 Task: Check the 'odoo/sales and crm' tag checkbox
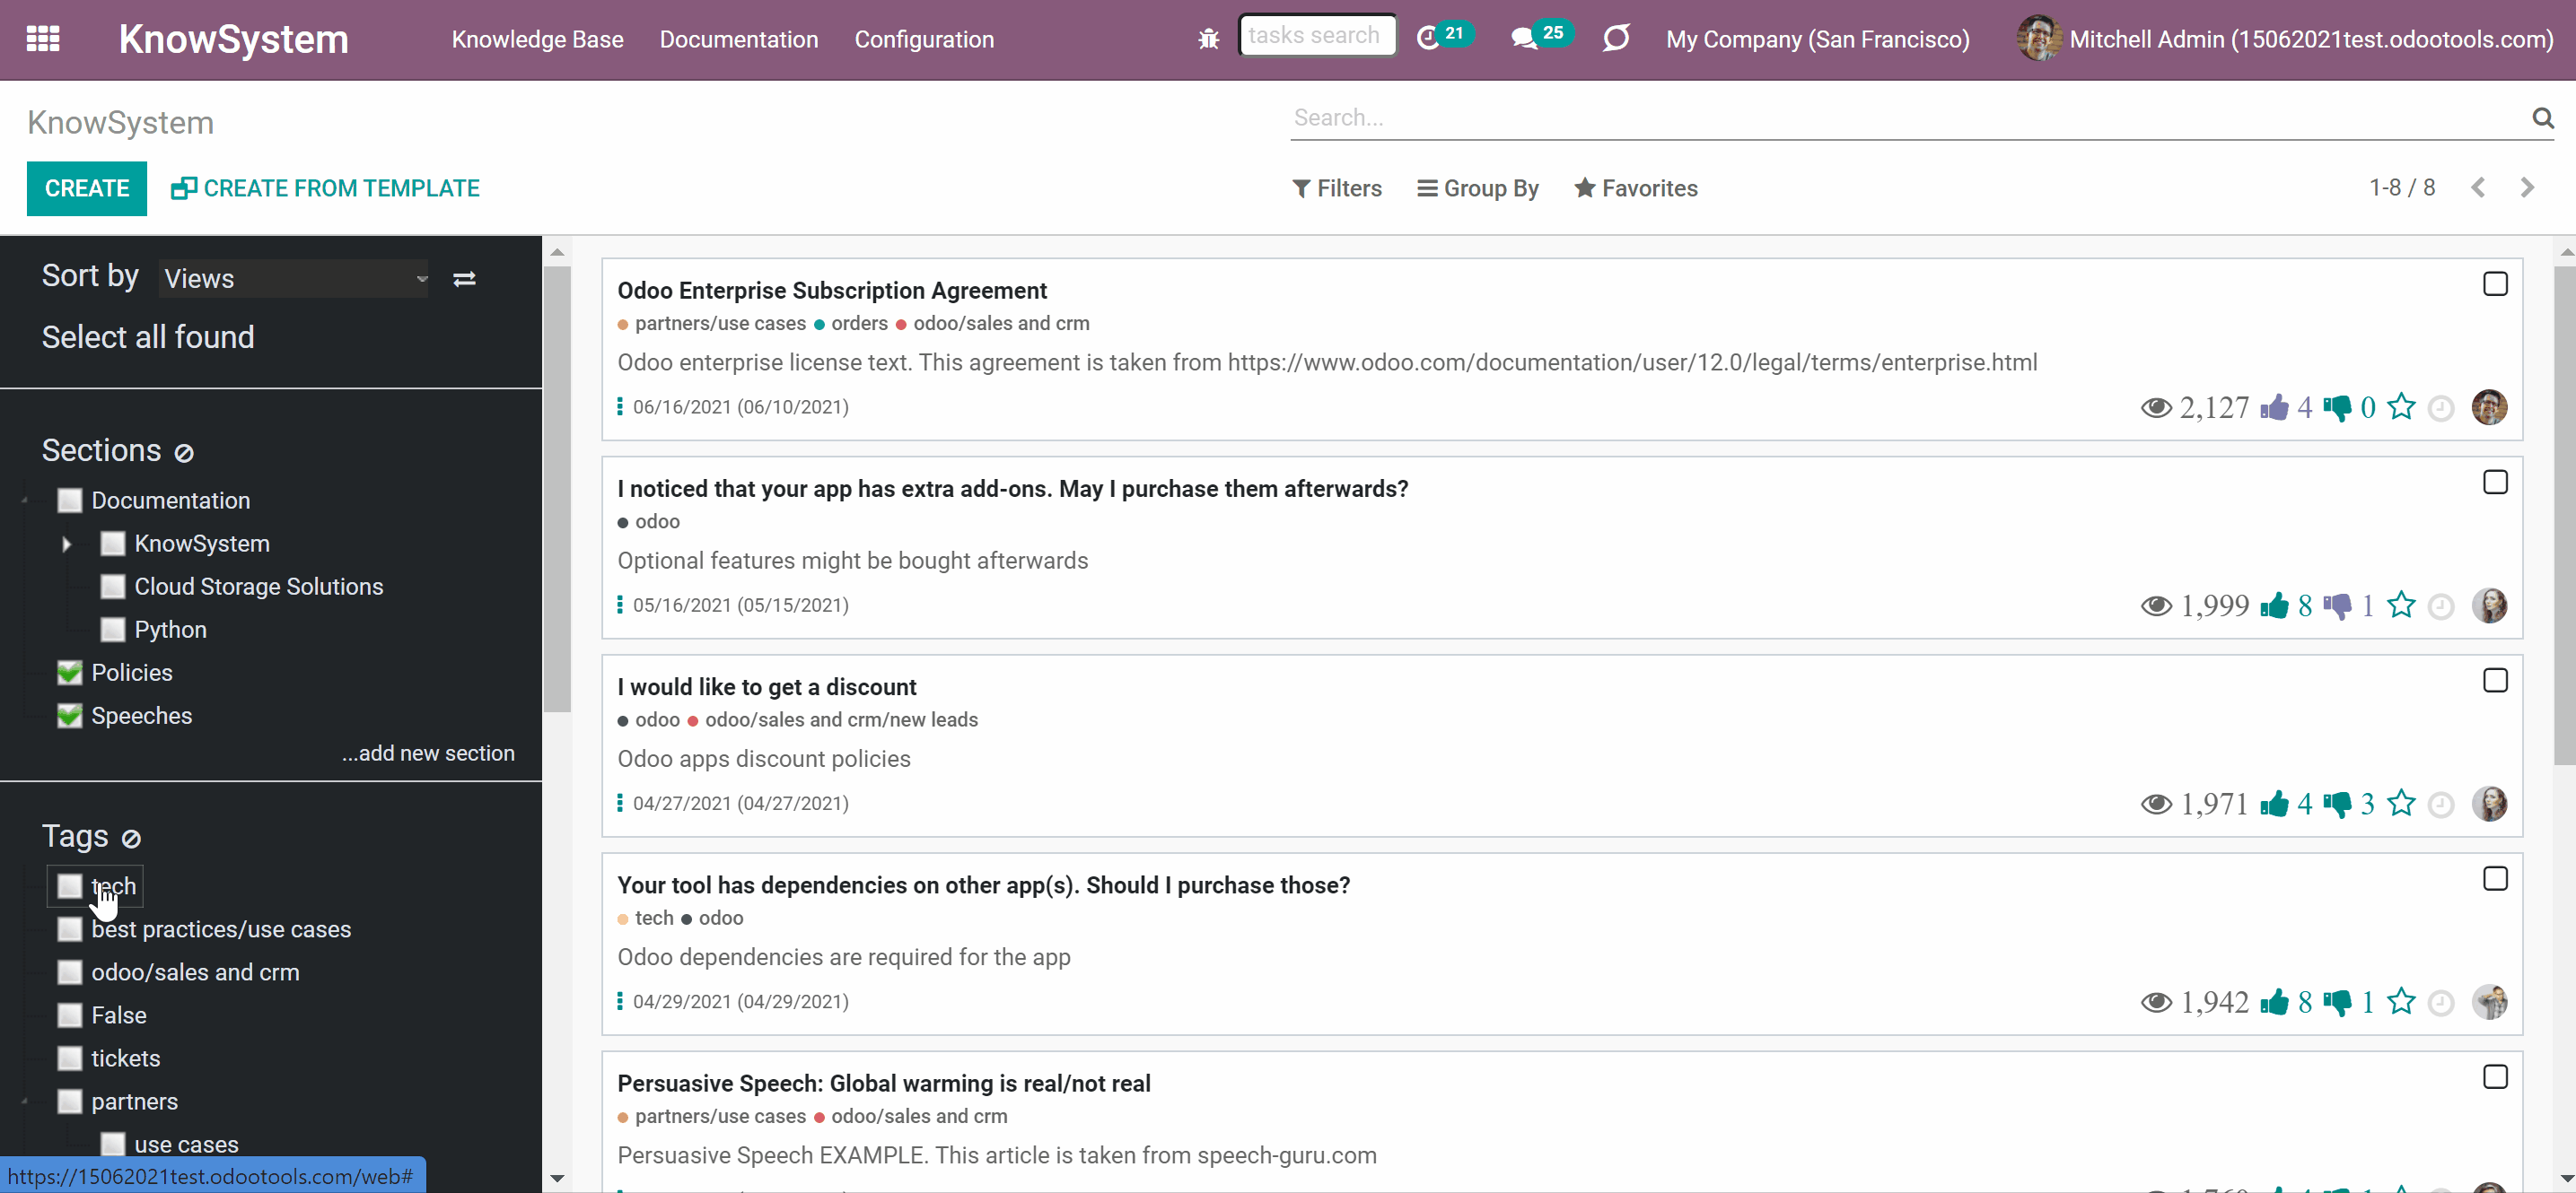point(69,972)
